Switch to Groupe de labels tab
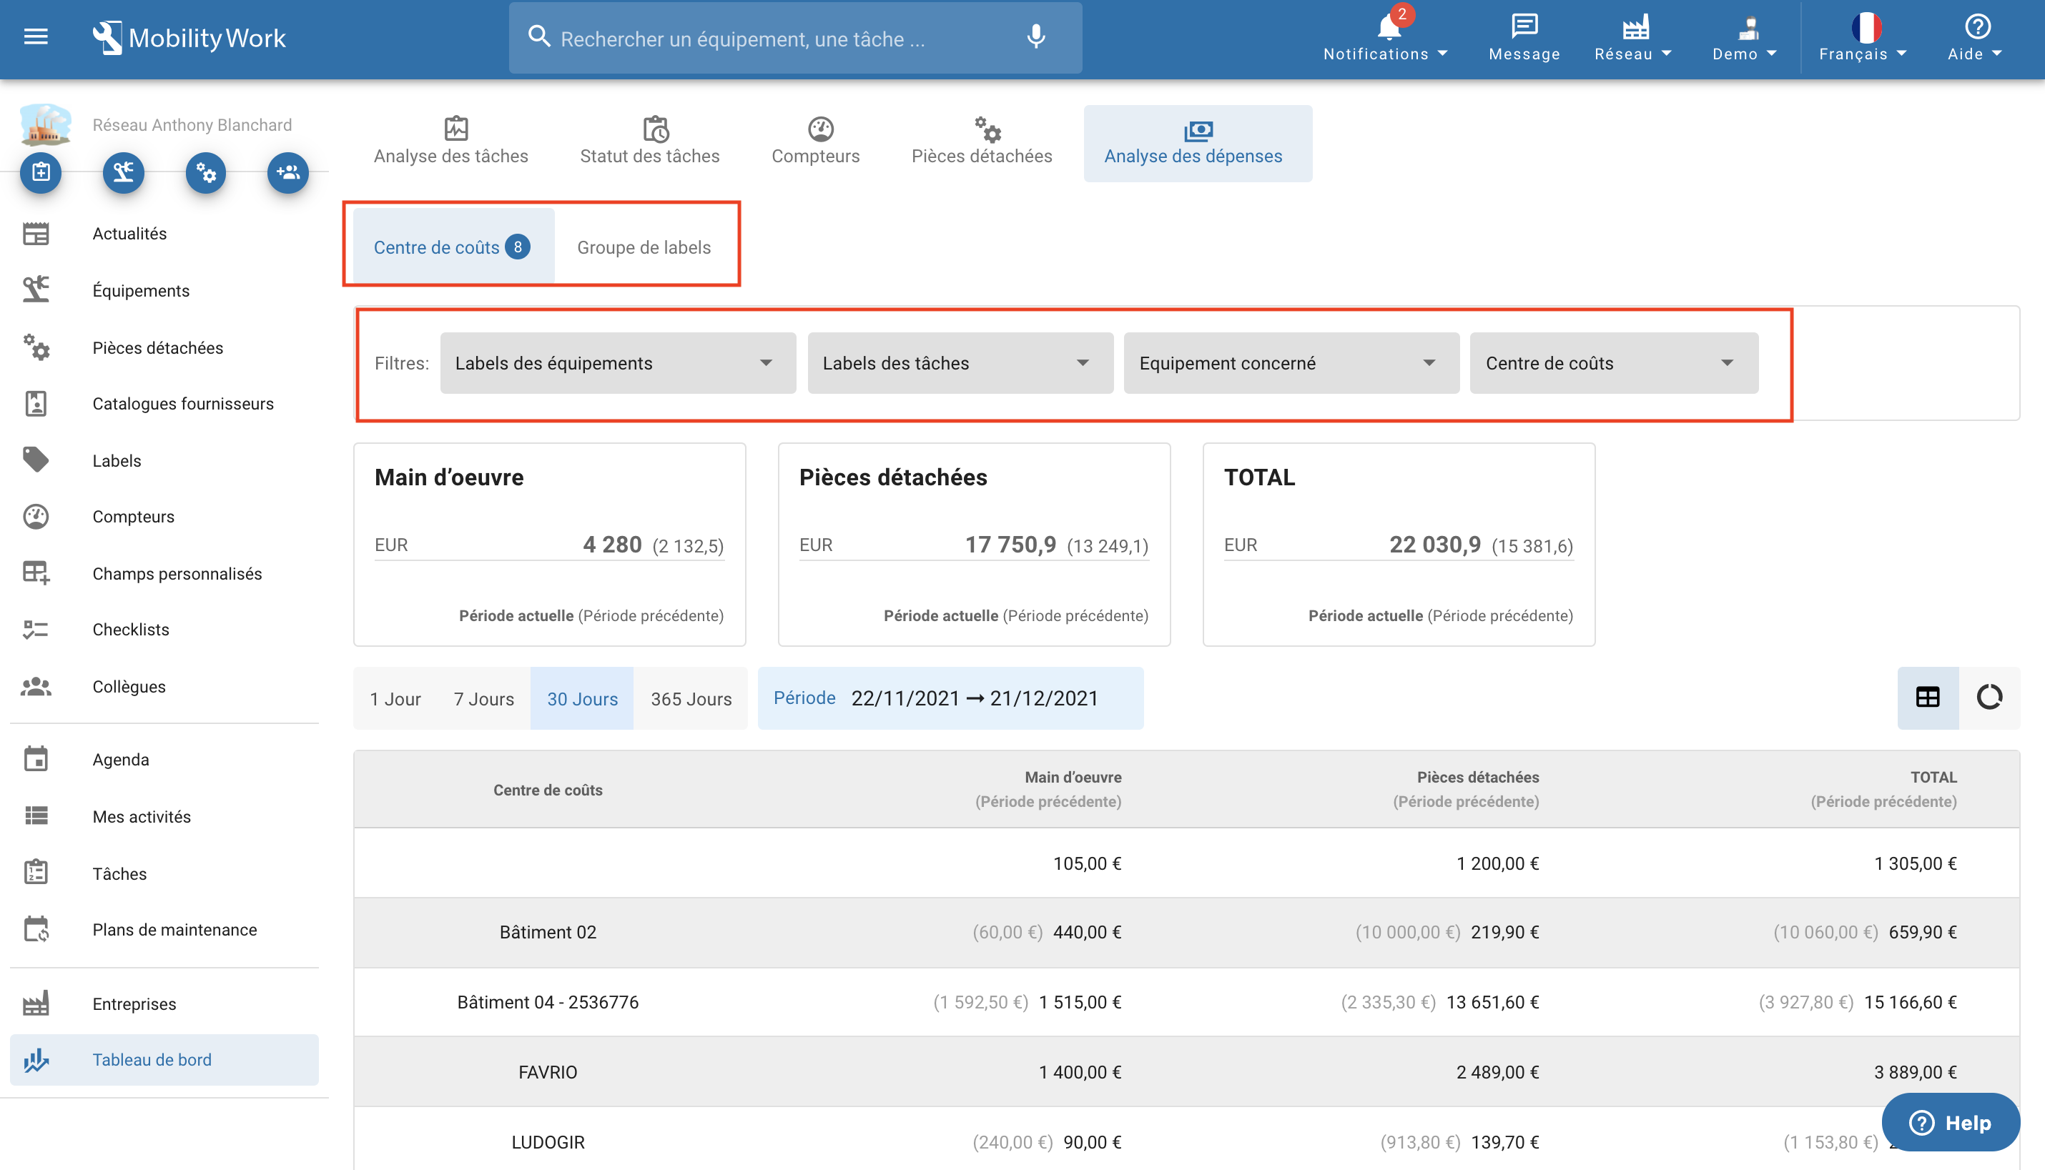The width and height of the screenshot is (2045, 1170). click(x=644, y=247)
